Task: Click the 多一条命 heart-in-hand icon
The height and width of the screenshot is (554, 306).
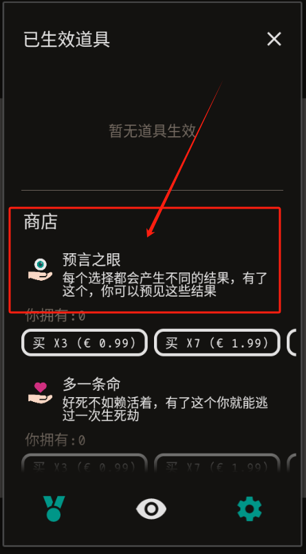Action: click(x=40, y=394)
